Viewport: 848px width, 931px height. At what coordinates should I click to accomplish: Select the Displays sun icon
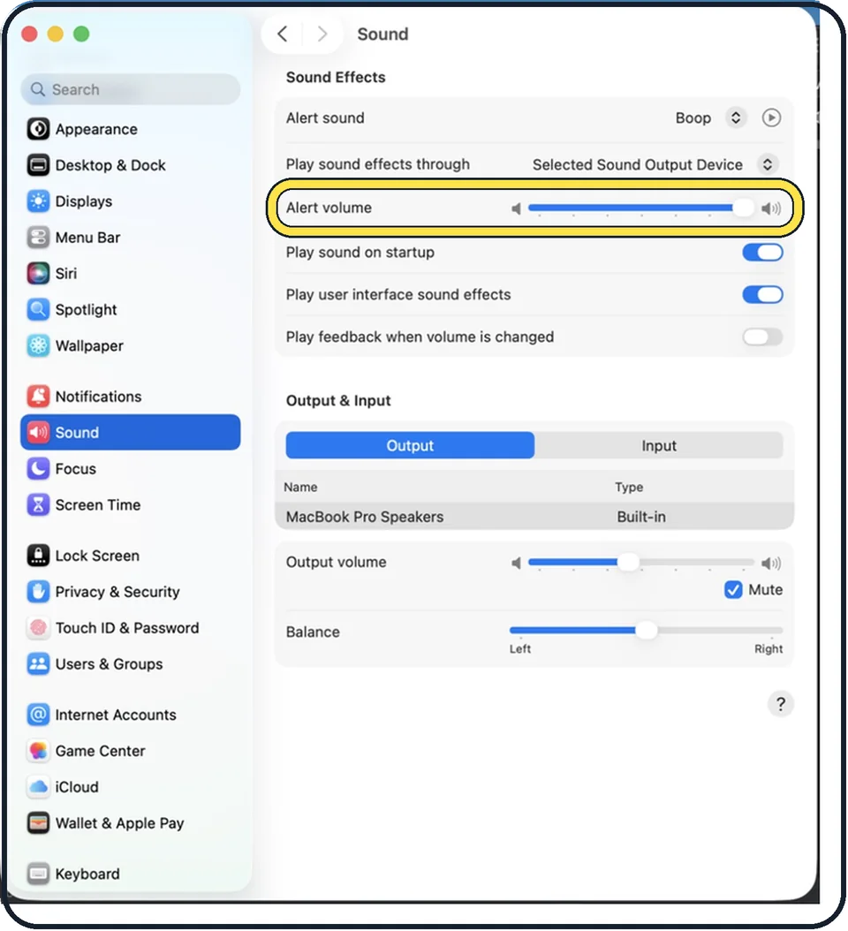coord(38,201)
